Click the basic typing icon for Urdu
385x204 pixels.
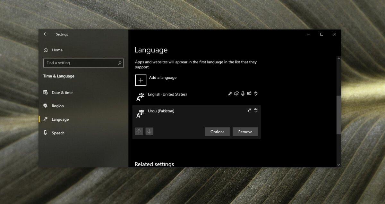tap(256, 110)
